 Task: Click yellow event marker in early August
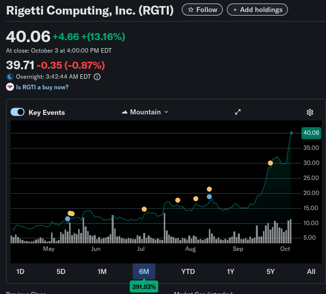pos(196,199)
